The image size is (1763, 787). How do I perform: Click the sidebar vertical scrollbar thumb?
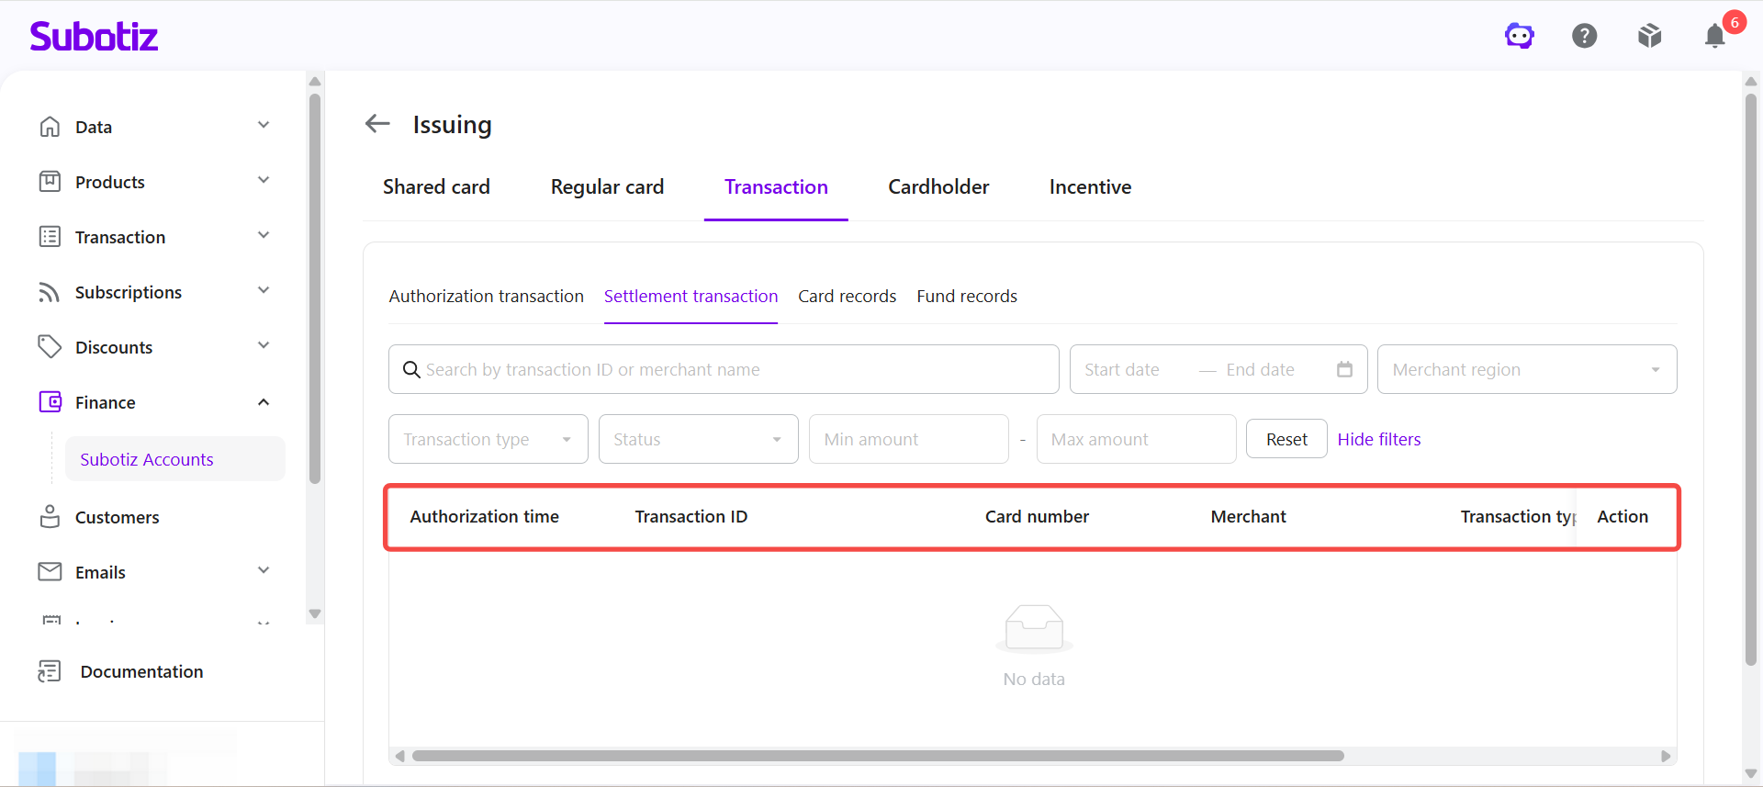tap(315, 288)
